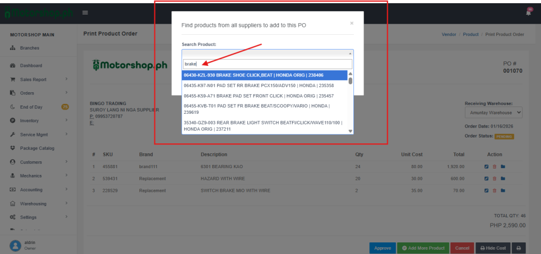Collapse the Search Product select box

click(267, 53)
